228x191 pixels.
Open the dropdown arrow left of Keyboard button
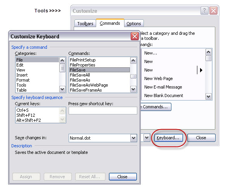(147, 138)
